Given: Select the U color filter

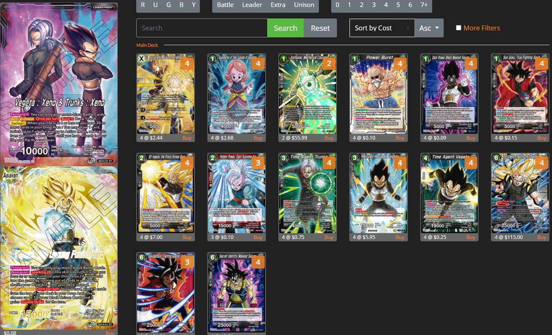Looking at the screenshot, I should pyautogui.click(x=155, y=5).
